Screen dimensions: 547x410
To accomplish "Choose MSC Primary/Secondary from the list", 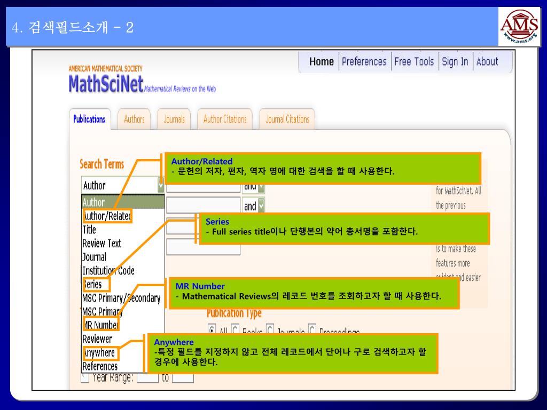I will (121, 298).
